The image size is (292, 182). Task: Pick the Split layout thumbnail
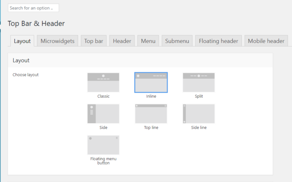(x=199, y=82)
